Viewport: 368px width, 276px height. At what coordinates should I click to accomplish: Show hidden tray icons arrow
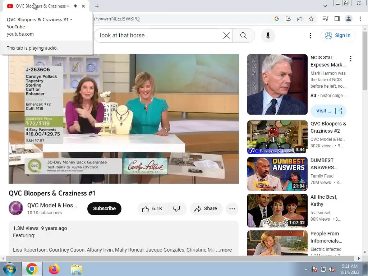pos(305,269)
